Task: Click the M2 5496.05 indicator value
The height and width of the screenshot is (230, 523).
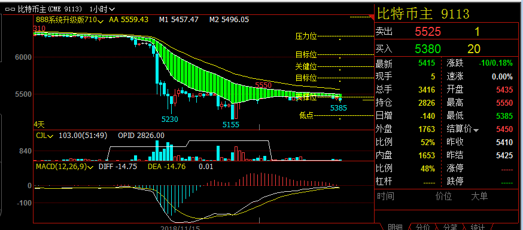Action: [229, 20]
